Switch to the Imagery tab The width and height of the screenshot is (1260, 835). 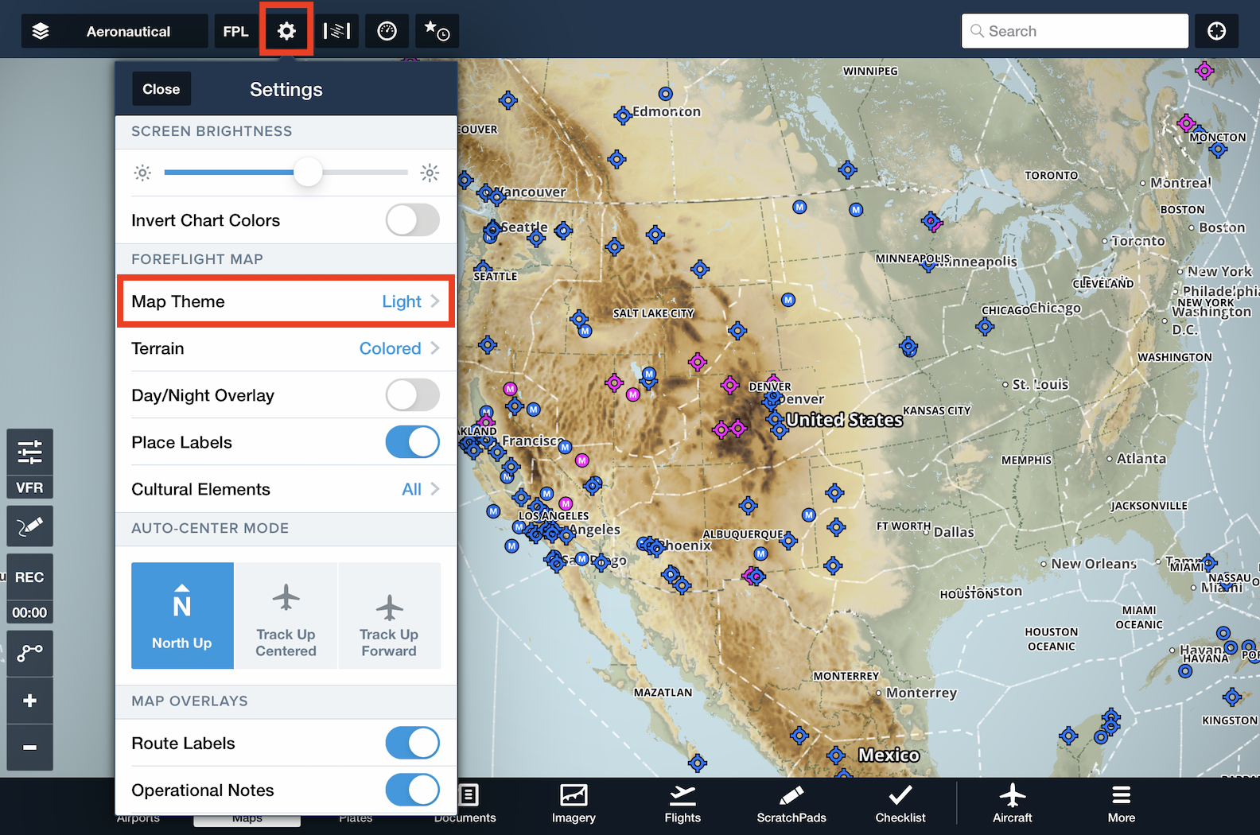point(574,803)
